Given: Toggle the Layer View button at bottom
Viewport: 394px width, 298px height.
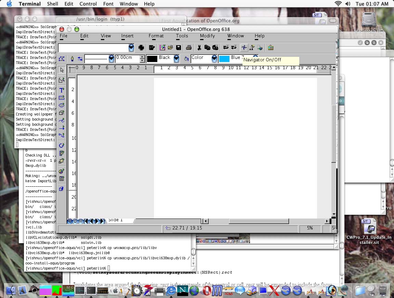Looking at the screenshot, I should [80, 221].
